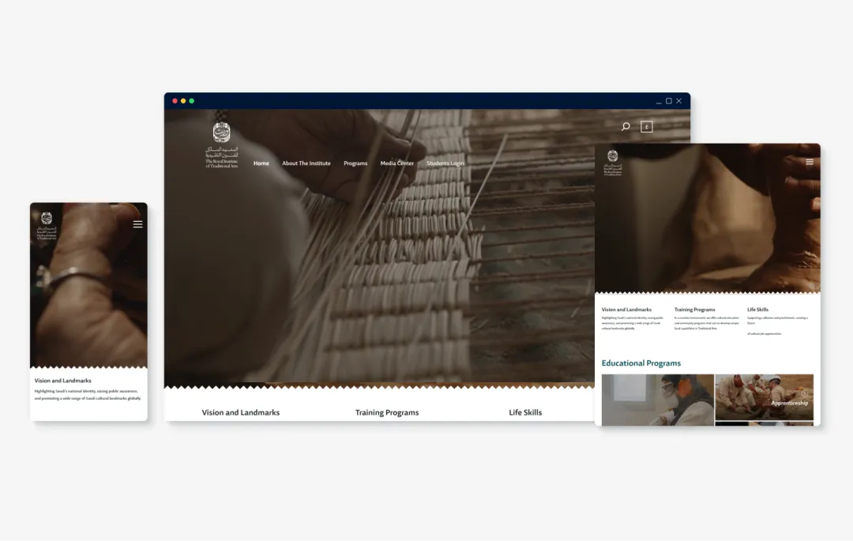Click the green dot in browser title bar
The width and height of the screenshot is (853, 541).
(192, 101)
